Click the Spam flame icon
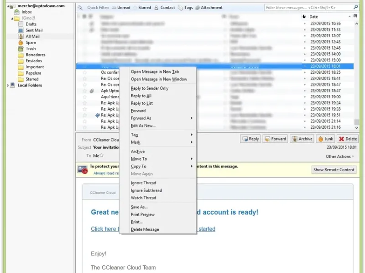The width and height of the screenshot is (365, 273). [21, 42]
